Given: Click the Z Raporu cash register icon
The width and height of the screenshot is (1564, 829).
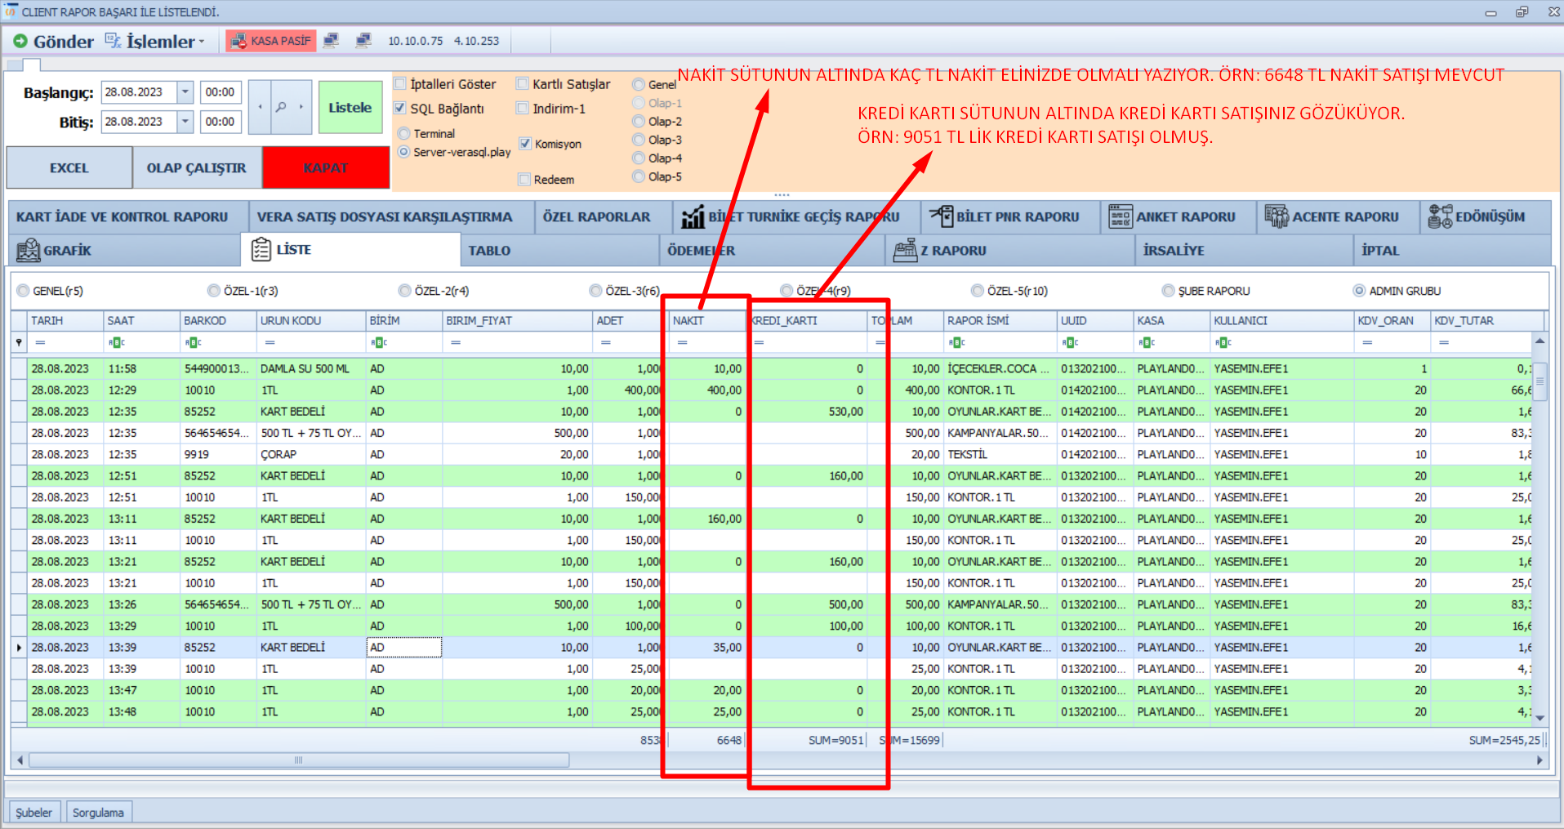Looking at the screenshot, I should click(905, 251).
